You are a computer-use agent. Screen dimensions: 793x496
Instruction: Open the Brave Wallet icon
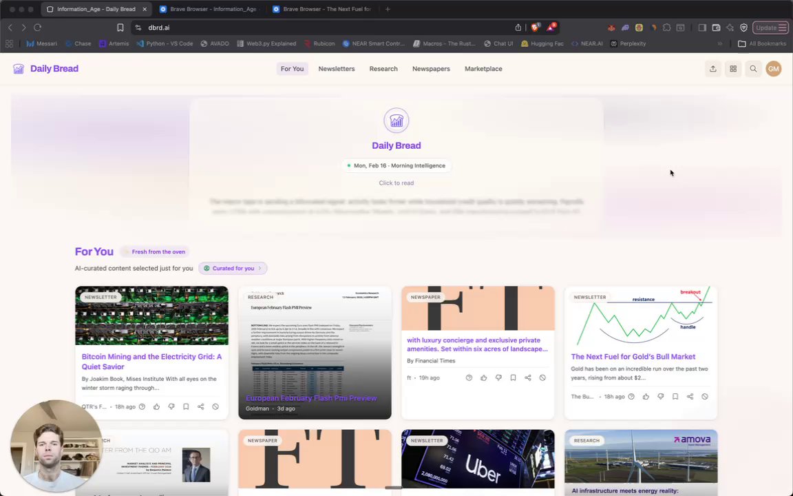pos(716,28)
